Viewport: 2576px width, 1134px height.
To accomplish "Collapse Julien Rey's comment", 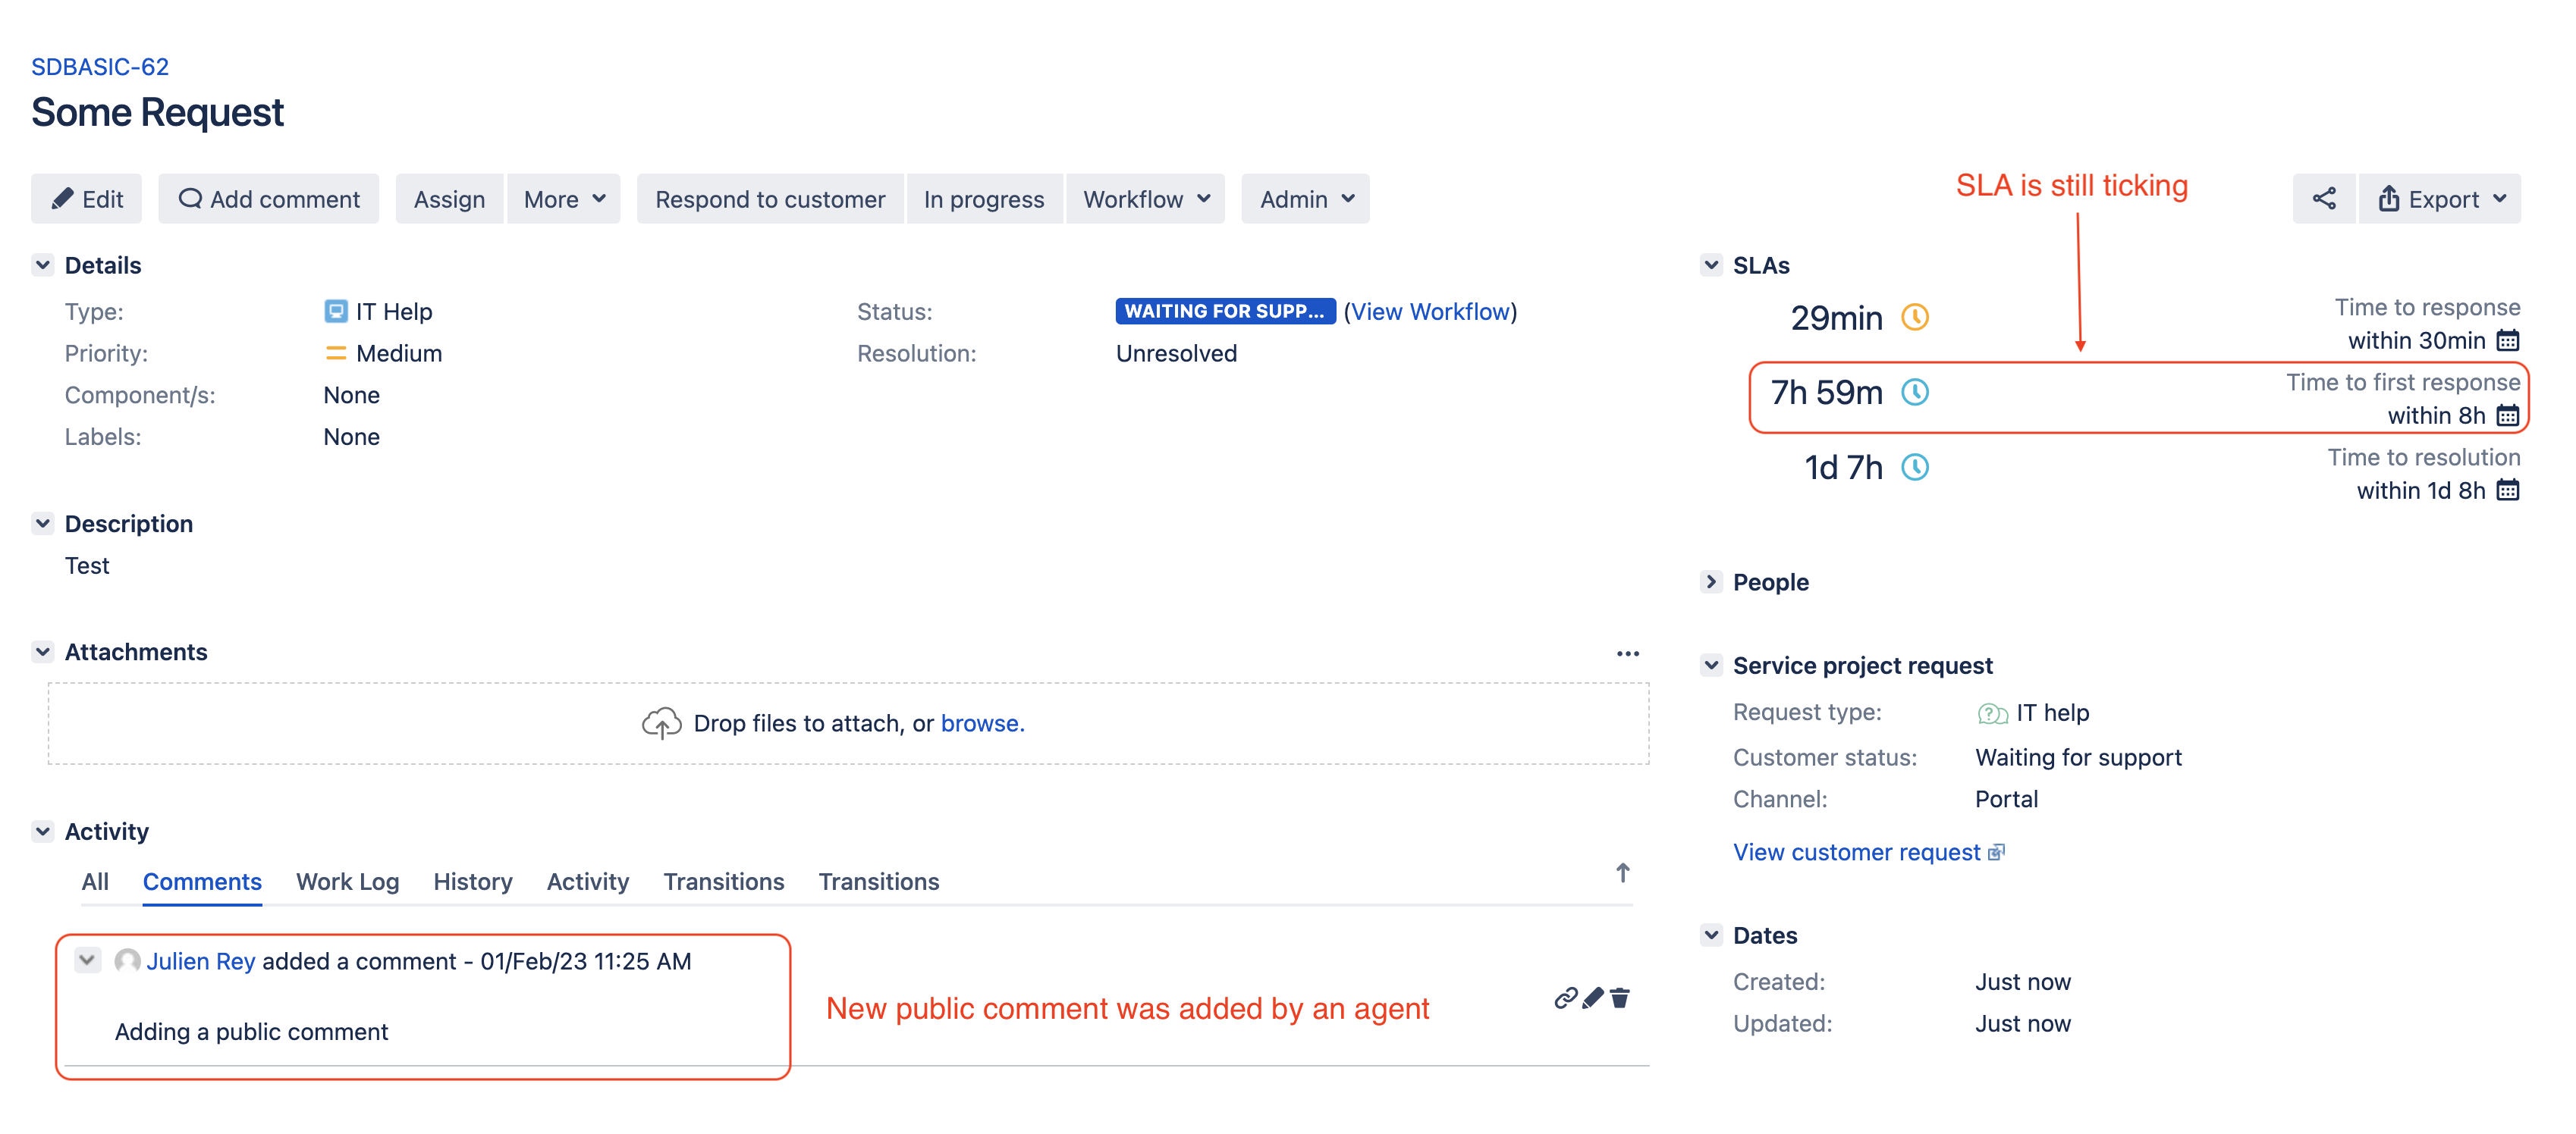I will [x=87, y=960].
